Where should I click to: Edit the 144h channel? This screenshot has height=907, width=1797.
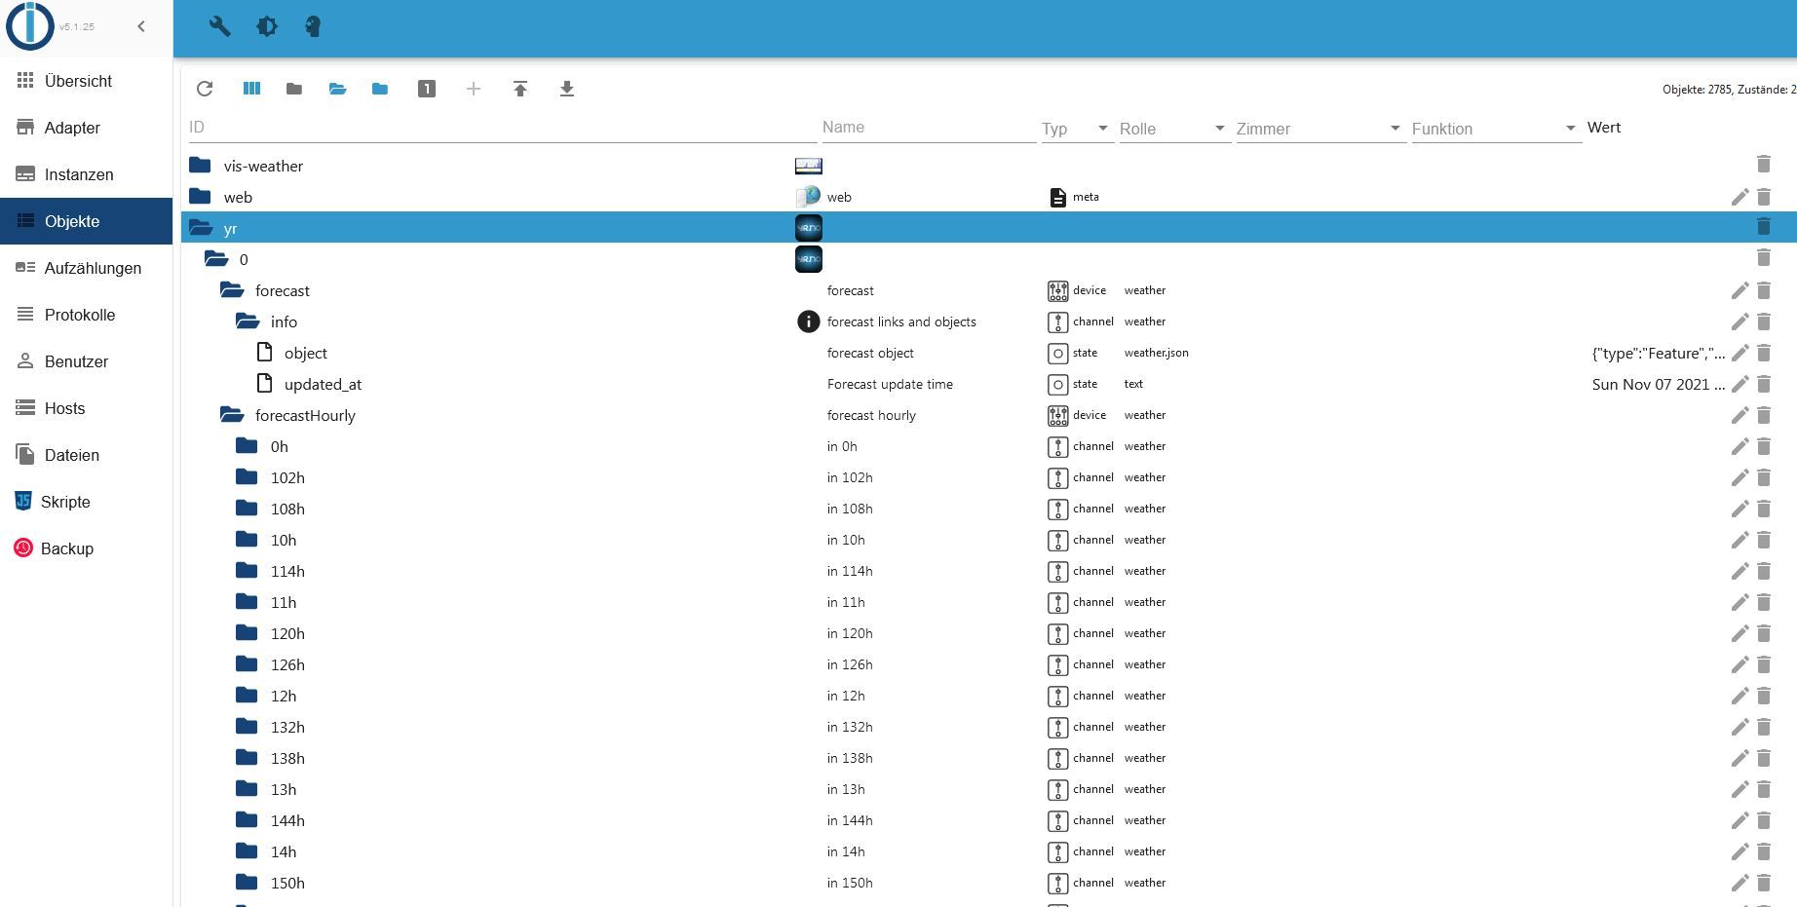[1740, 820]
